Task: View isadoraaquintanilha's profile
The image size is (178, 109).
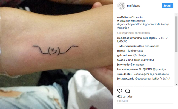Action: click(x=130, y=38)
